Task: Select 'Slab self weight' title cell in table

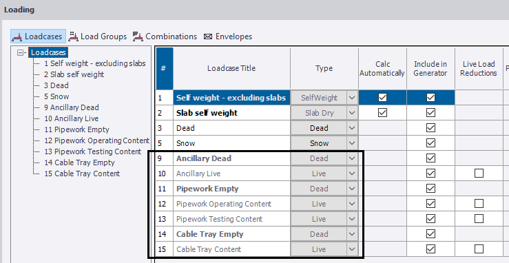Action: pyautogui.click(x=231, y=113)
